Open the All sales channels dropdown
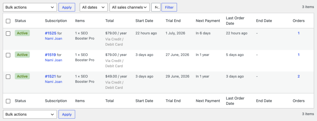Viewport: 317px width, 121px height. click(x=130, y=7)
